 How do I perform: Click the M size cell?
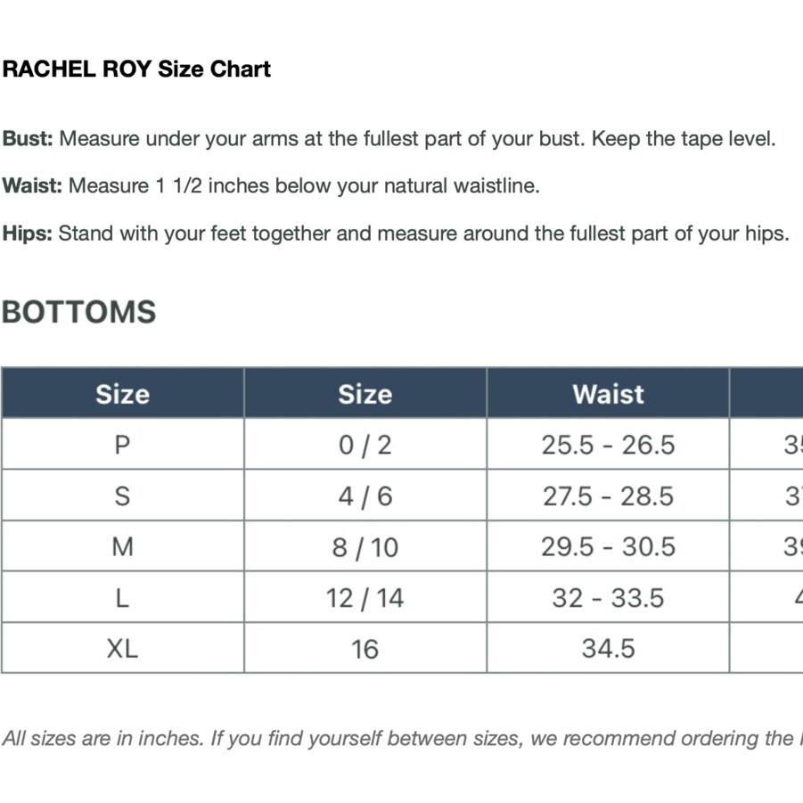click(122, 546)
